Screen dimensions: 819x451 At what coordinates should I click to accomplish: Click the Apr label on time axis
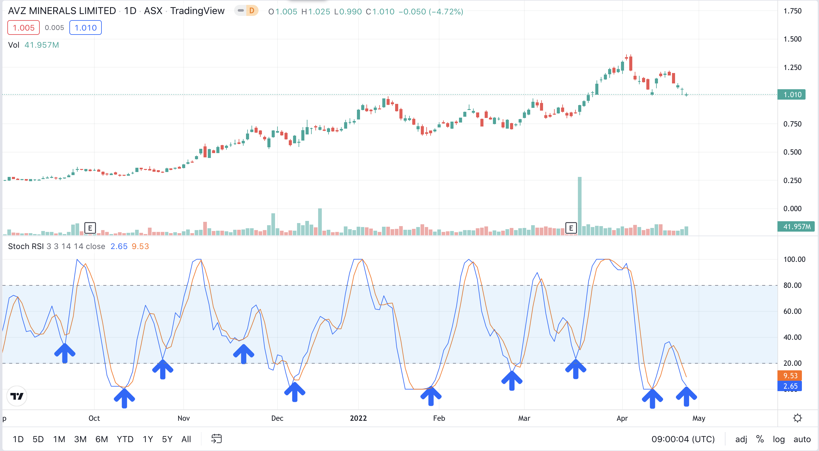(622, 418)
